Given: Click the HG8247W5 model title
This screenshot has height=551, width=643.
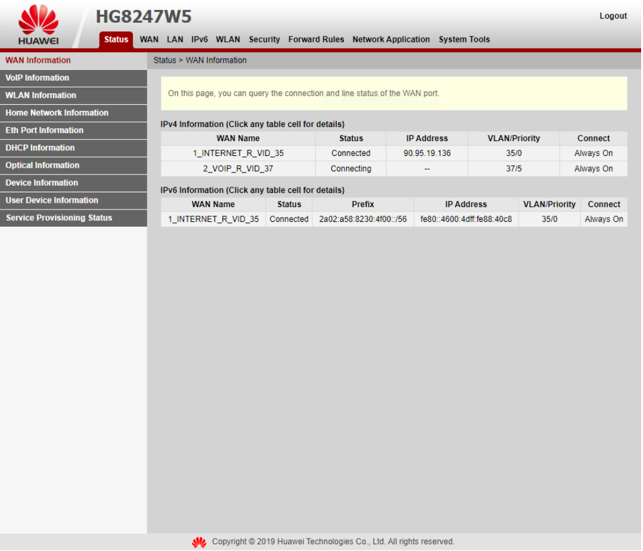Looking at the screenshot, I should [144, 17].
